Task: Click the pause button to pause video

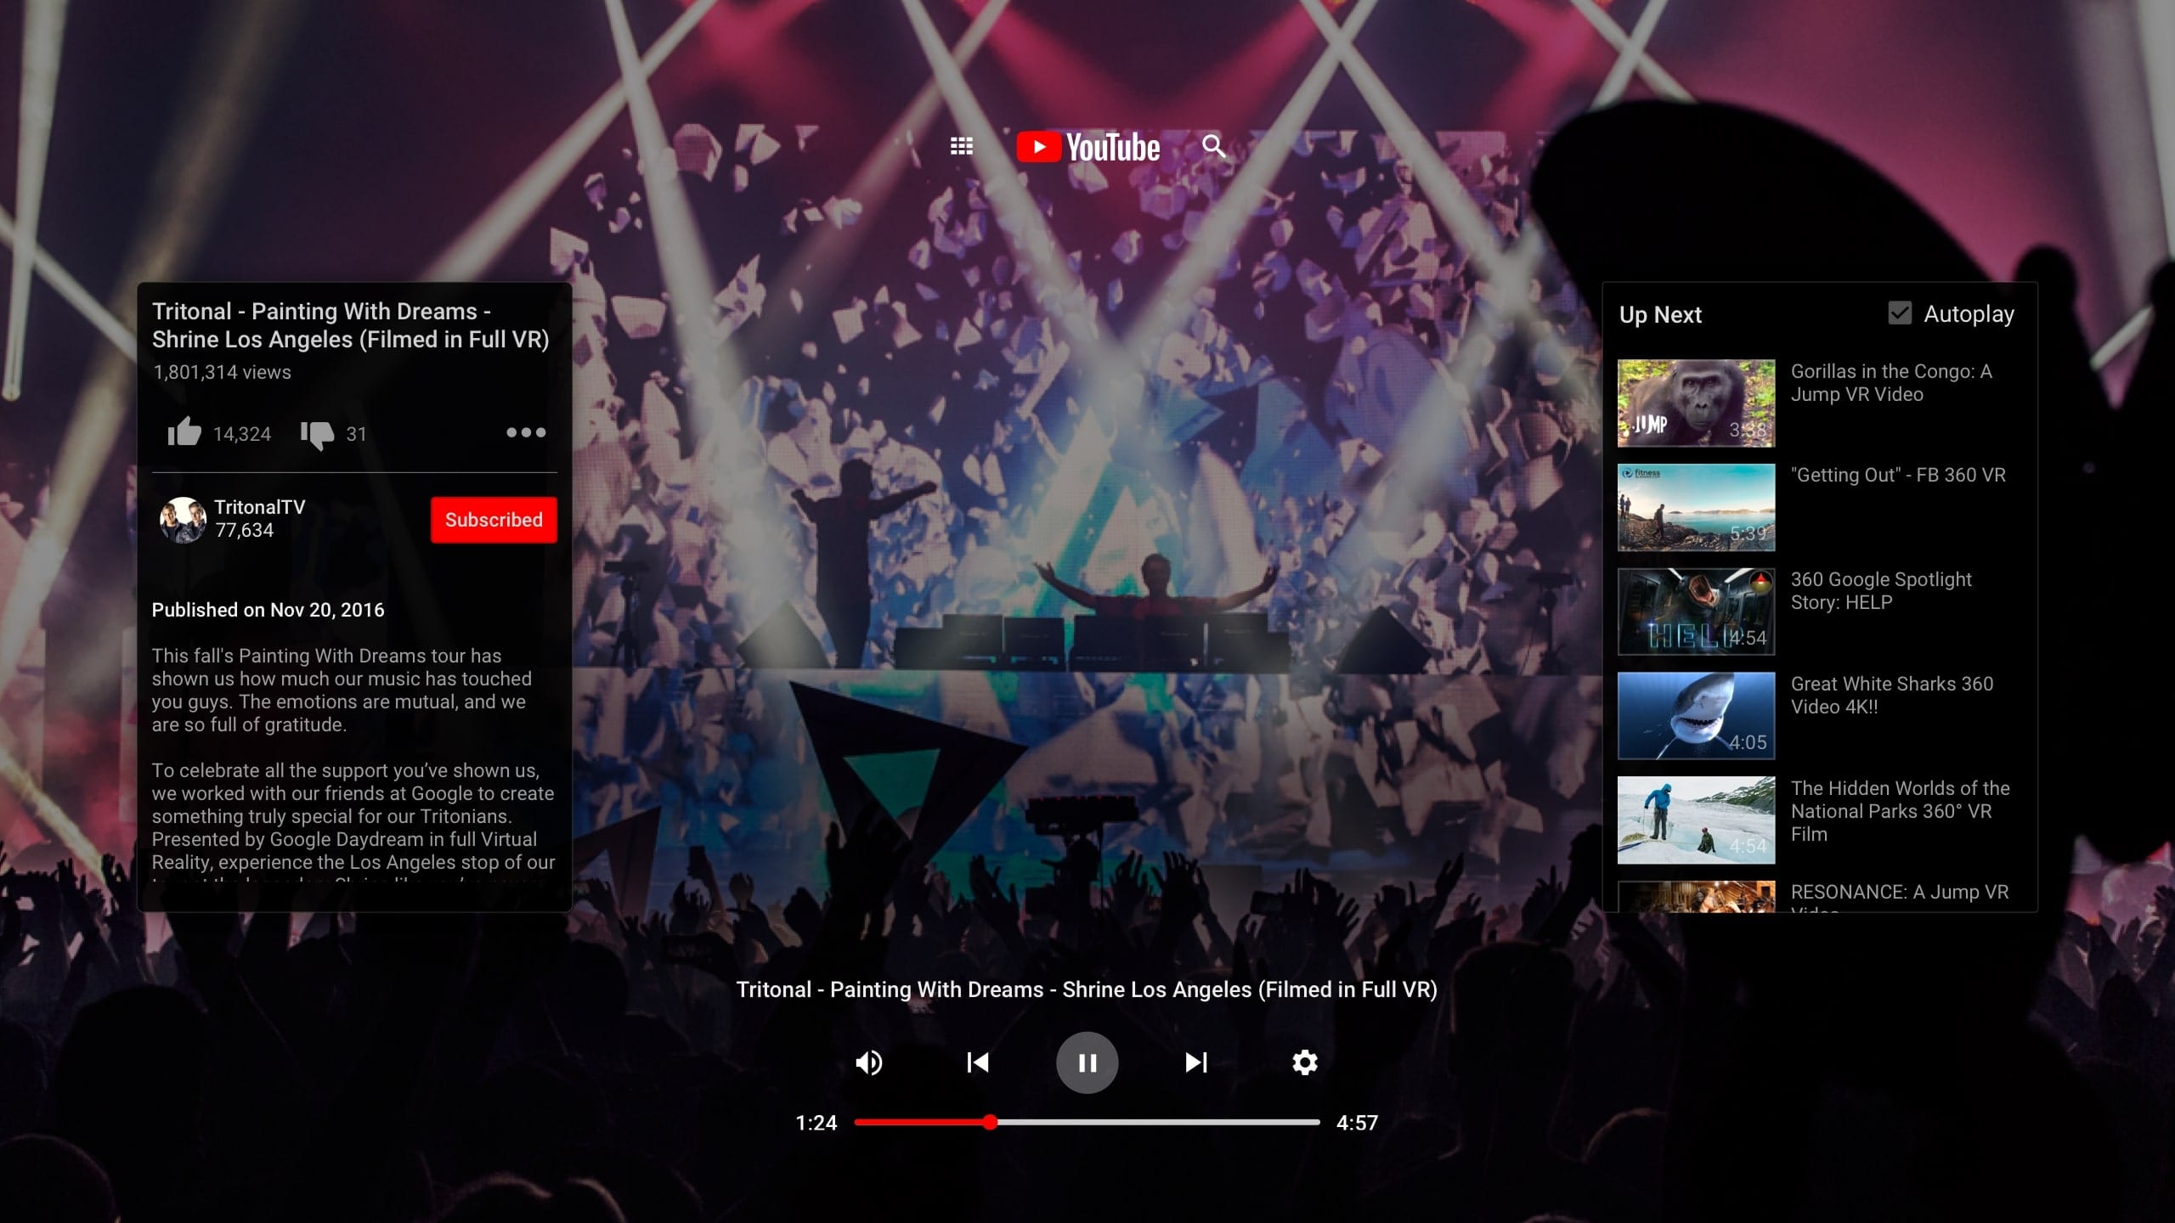Action: coord(1087,1062)
